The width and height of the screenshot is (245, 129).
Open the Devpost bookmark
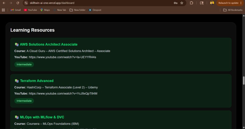tap(95, 10)
